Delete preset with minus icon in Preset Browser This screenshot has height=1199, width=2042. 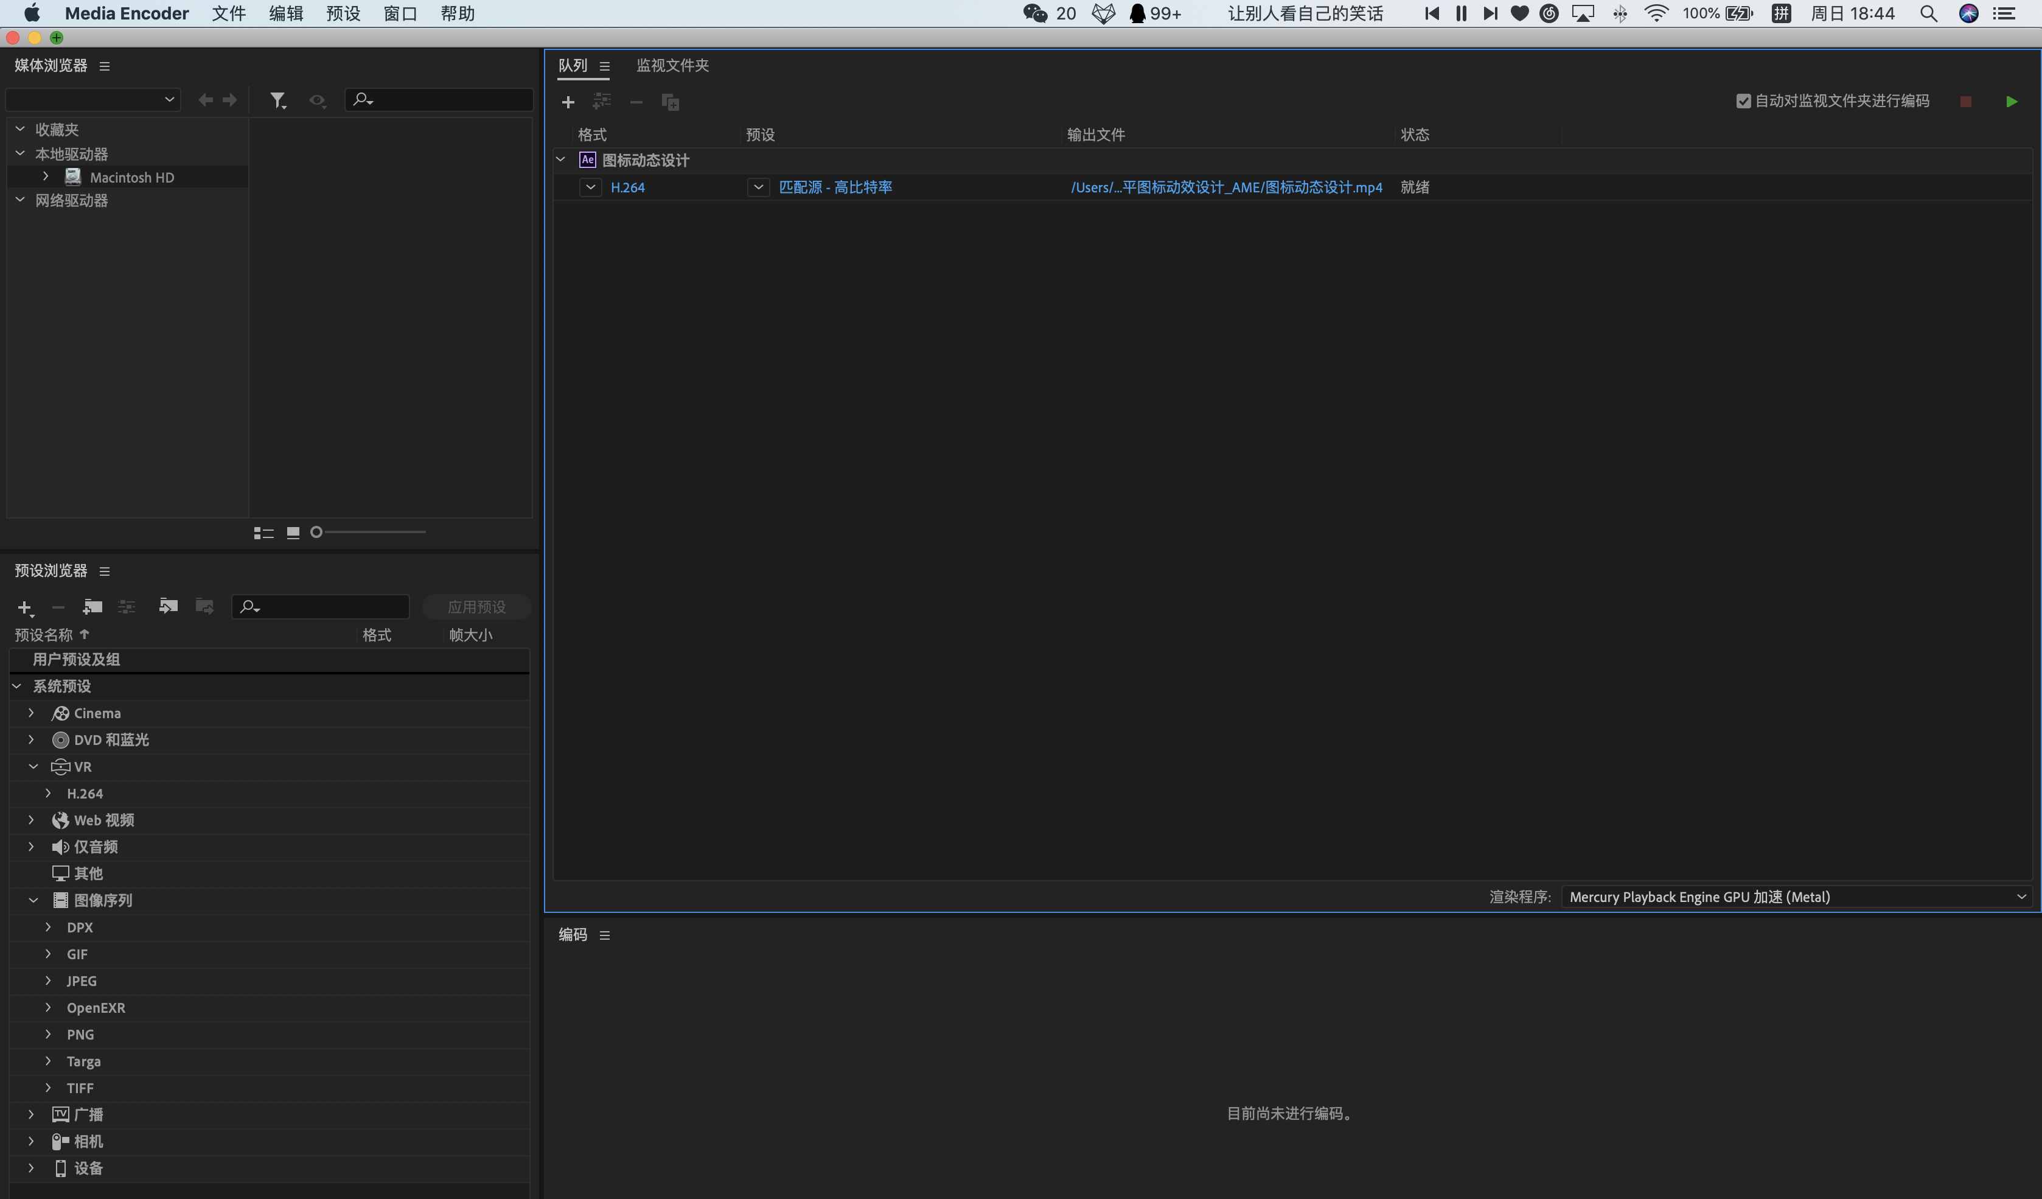tap(58, 607)
